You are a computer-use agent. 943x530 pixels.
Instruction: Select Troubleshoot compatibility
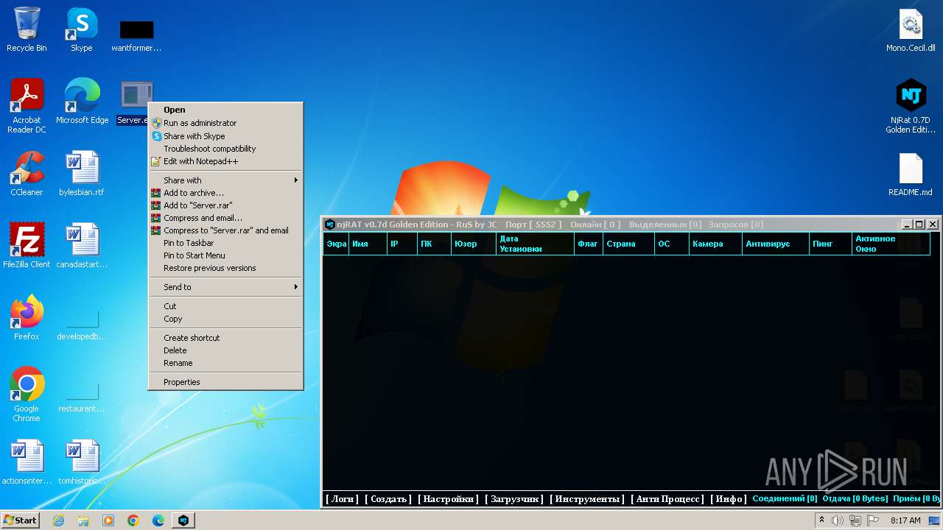pyautogui.click(x=225, y=149)
